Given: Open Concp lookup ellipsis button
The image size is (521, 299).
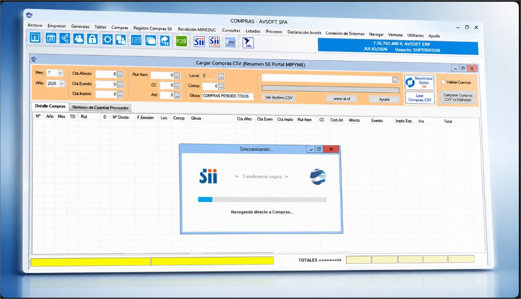Looking at the screenshot, I should tap(221, 87).
